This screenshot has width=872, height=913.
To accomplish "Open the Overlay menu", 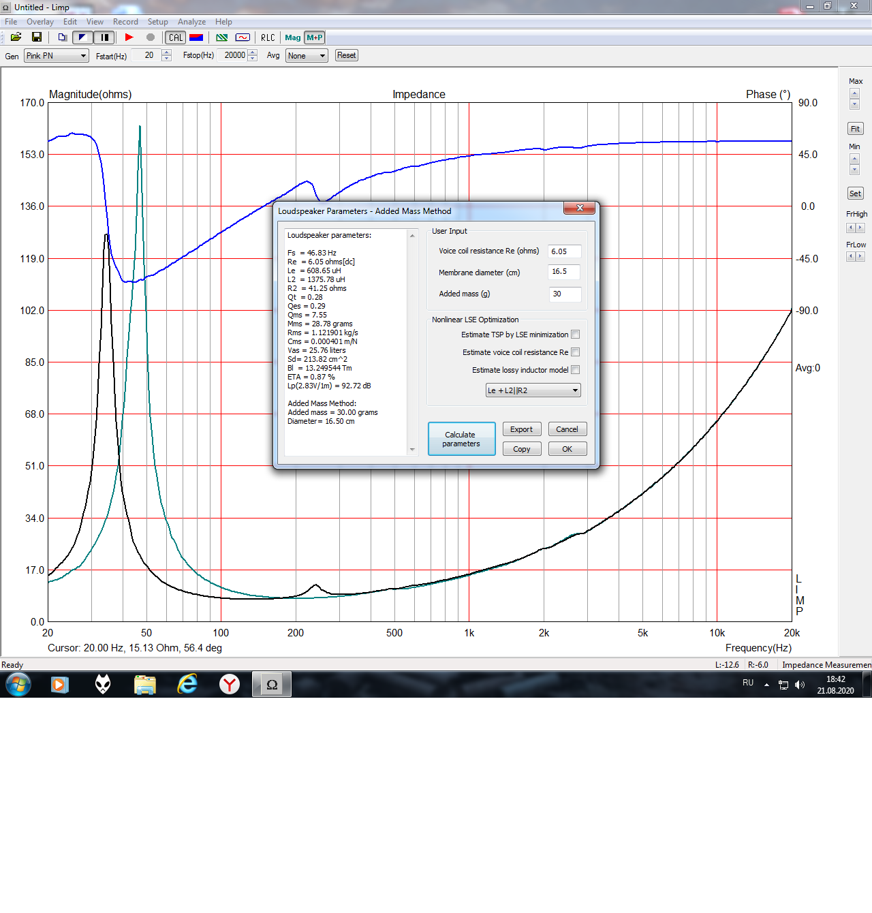I will [x=40, y=22].
